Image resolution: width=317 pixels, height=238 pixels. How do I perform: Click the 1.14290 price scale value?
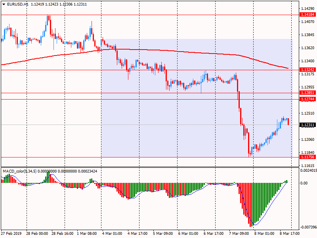[x=308, y=8]
